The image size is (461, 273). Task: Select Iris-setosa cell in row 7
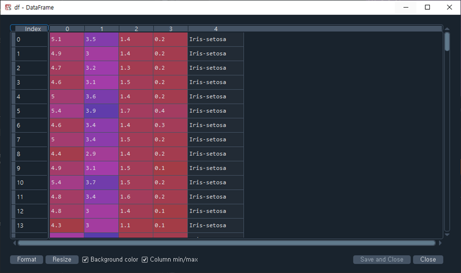point(216,140)
